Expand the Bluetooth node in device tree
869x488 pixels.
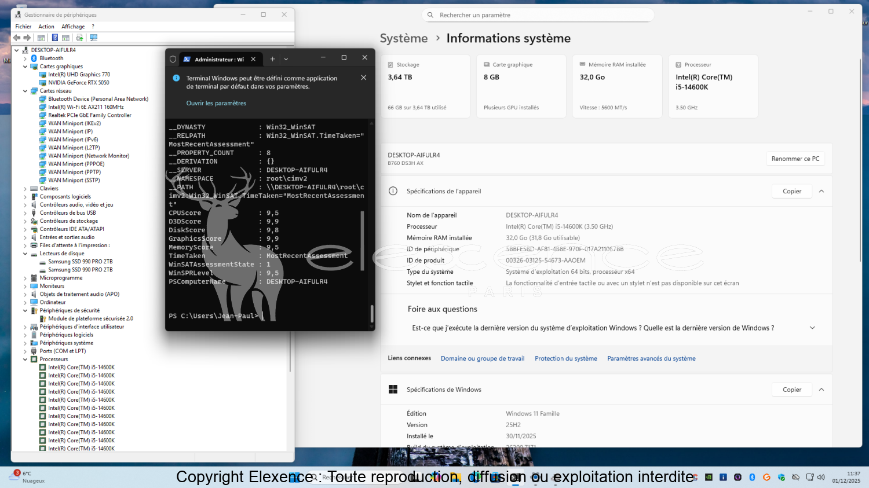(25, 58)
